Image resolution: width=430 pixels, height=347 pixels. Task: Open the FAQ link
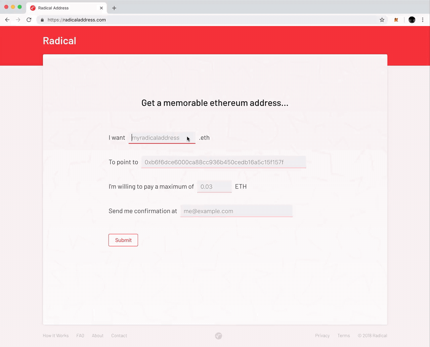(80, 336)
